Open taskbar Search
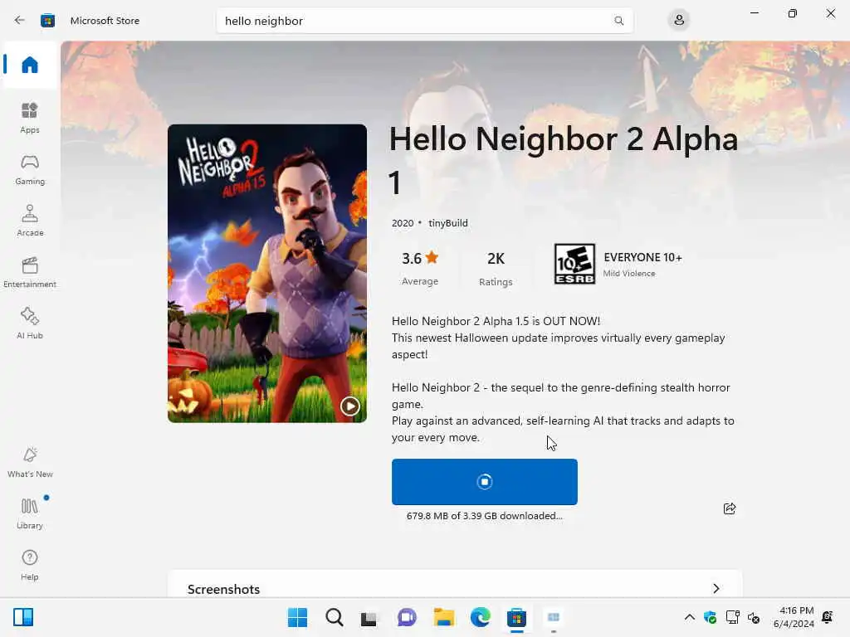The image size is (850, 637). click(x=334, y=617)
